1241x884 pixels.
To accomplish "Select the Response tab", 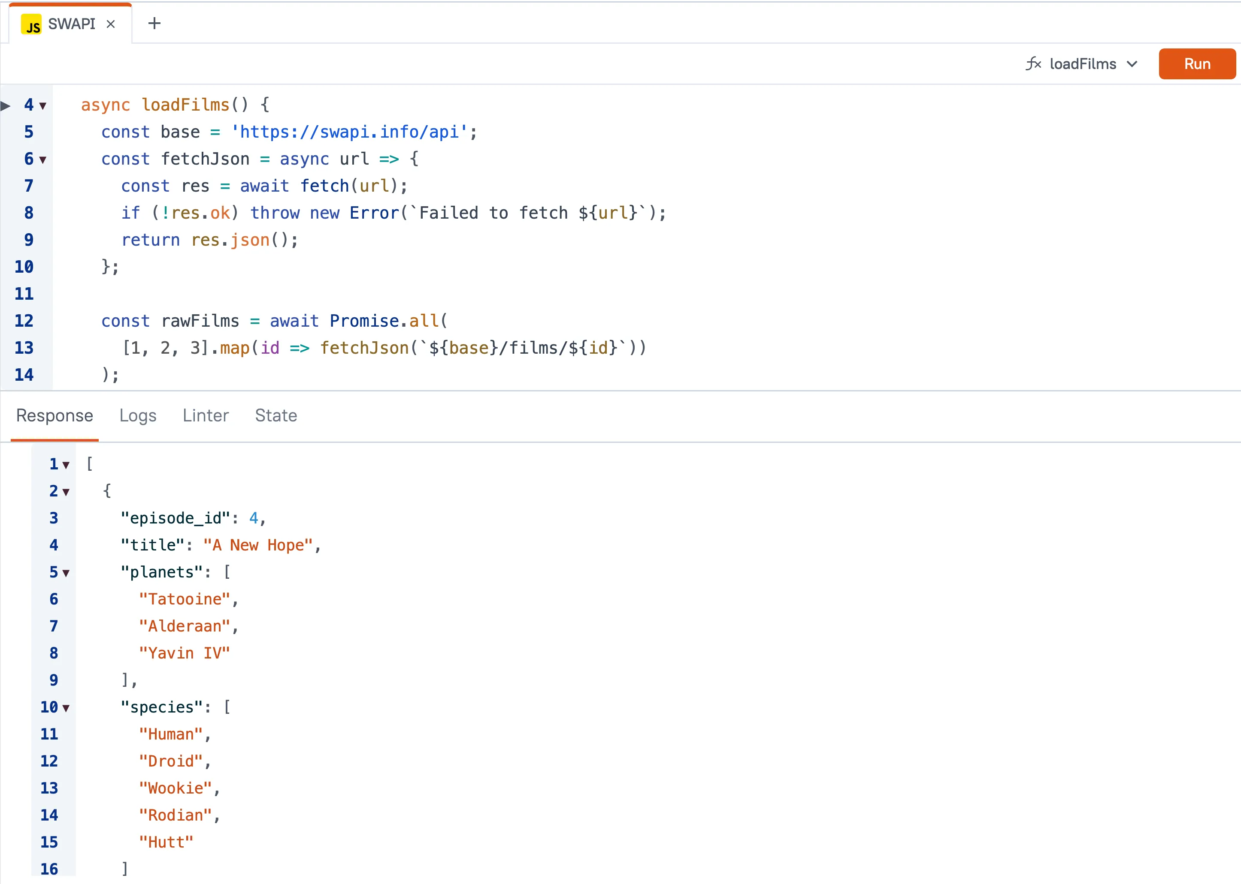I will (x=54, y=415).
